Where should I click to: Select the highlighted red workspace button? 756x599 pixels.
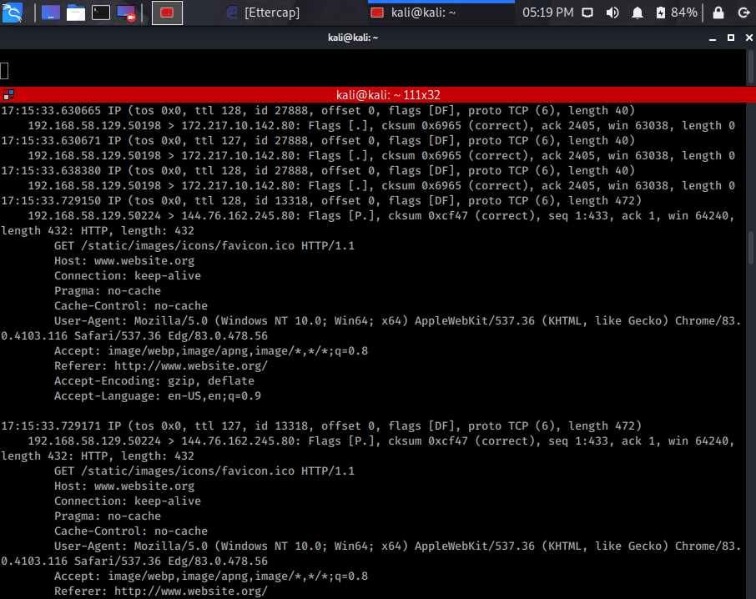[x=167, y=13]
